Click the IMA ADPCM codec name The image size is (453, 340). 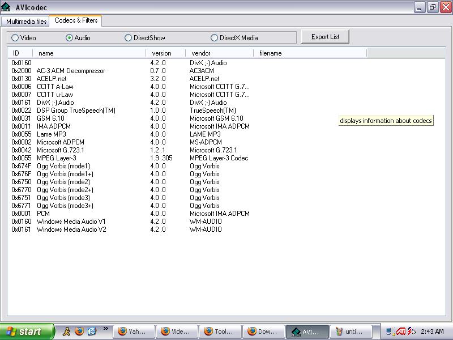point(54,126)
